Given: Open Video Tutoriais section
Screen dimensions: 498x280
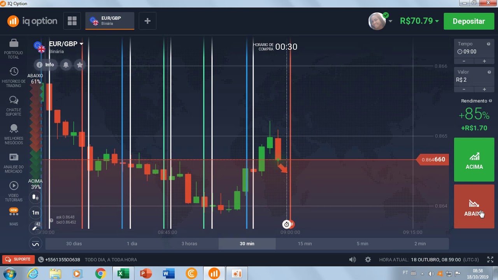Looking at the screenshot, I should click(14, 191).
